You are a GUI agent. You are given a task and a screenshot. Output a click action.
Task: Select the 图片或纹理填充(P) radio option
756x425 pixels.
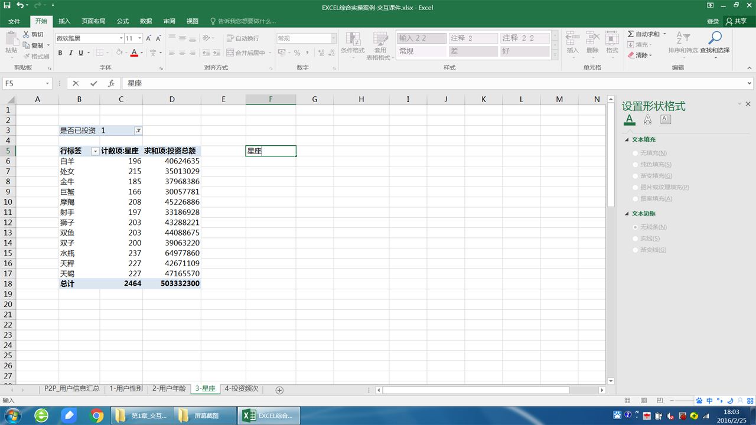pos(636,188)
